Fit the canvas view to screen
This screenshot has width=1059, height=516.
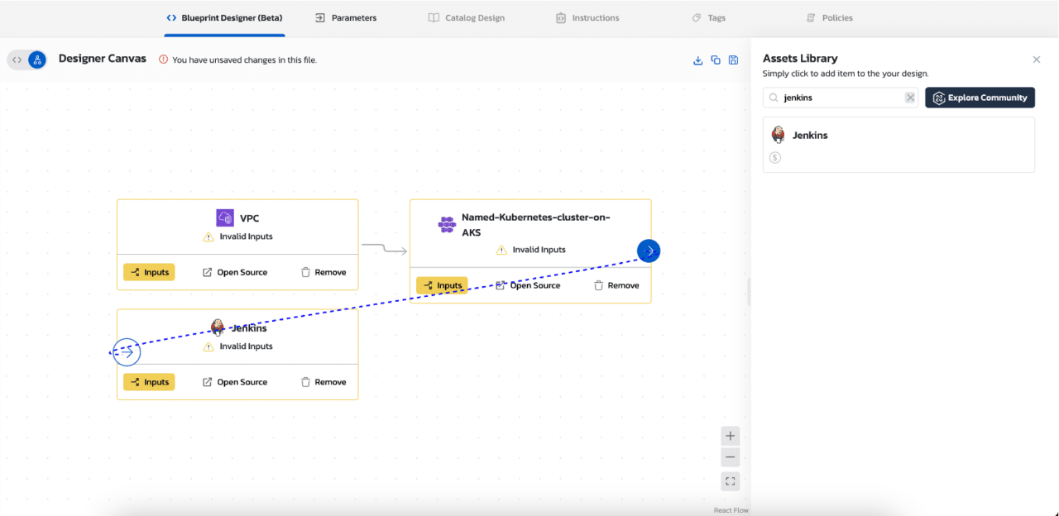[730, 480]
